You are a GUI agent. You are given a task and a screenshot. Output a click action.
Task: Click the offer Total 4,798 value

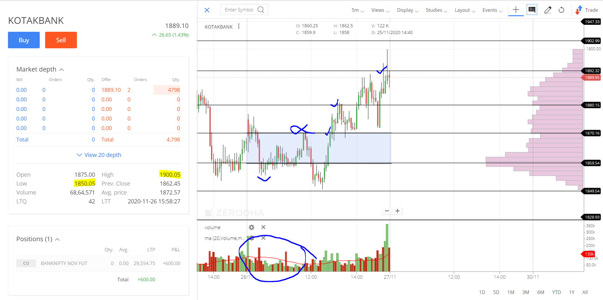pyautogui.click(x=173, y=140)
